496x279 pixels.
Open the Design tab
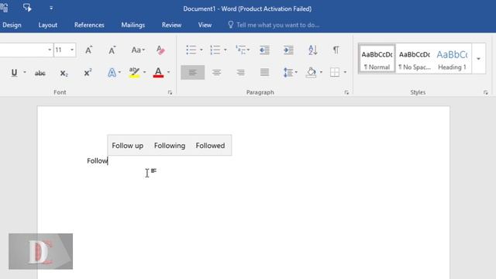tap(12, 25)
